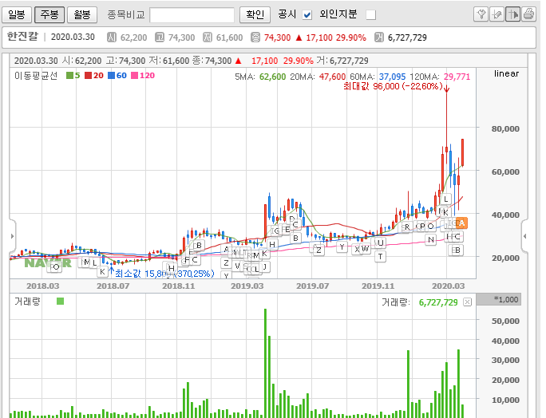This screenshot has height=418, width=546.
Task: Click the 최소값 15,800 minimum label
Action: click(x=164, y=274)
